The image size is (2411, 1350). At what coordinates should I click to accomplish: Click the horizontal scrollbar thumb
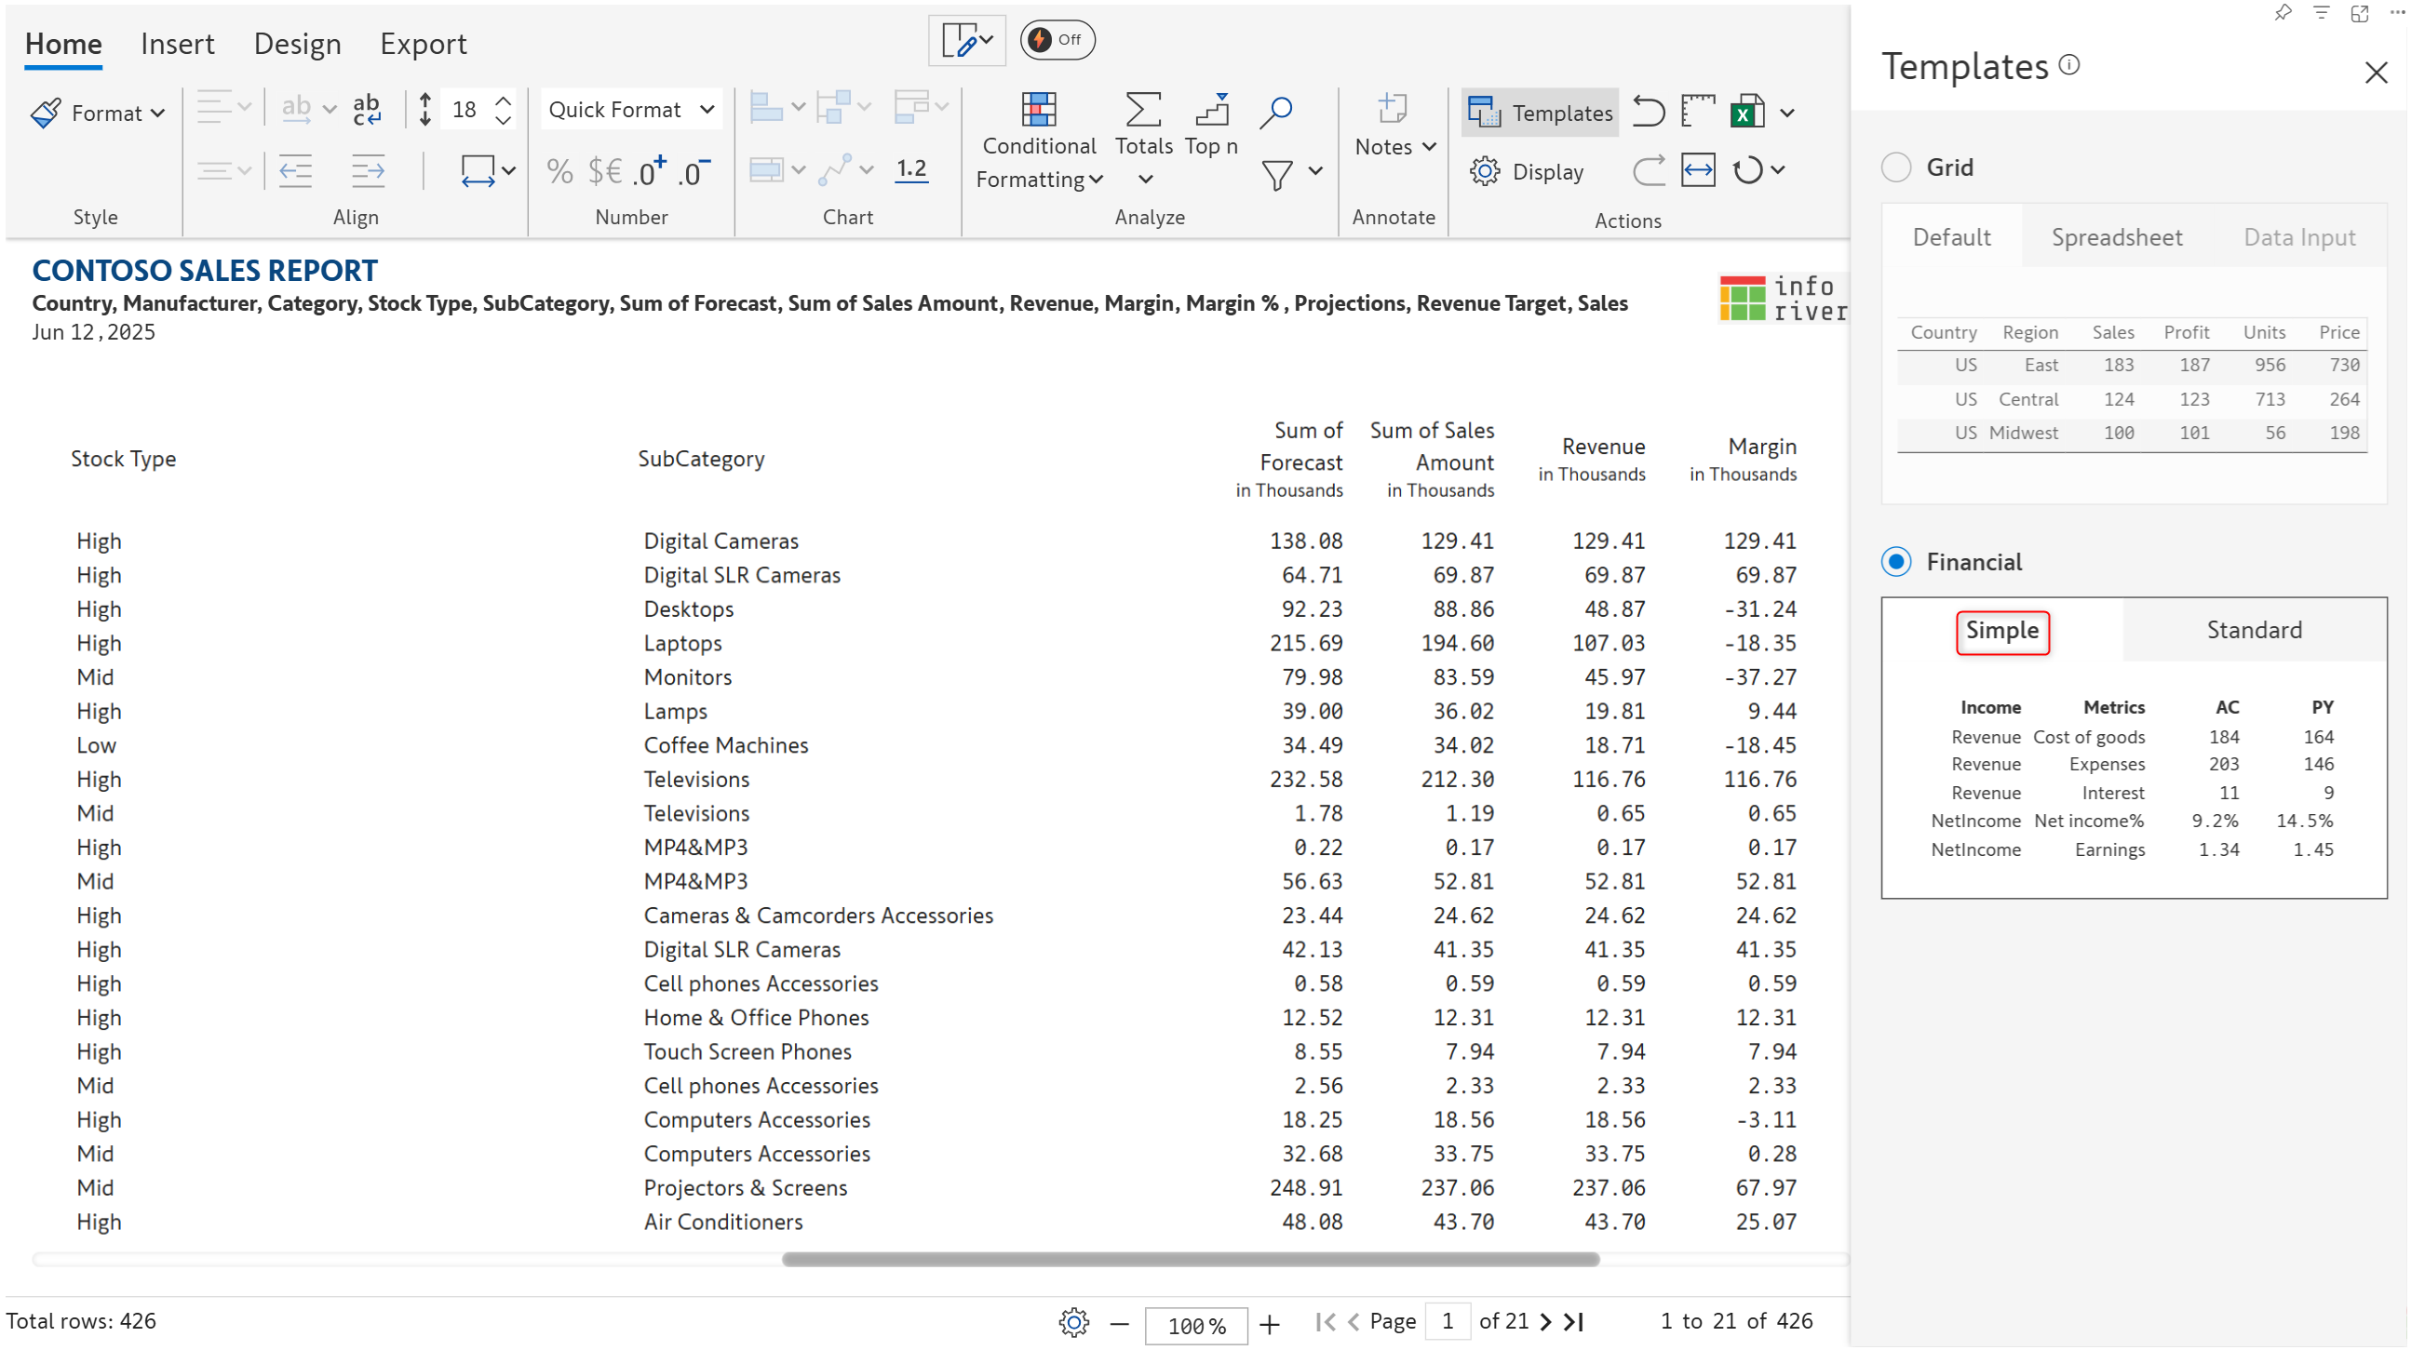pos(1190,1260)
